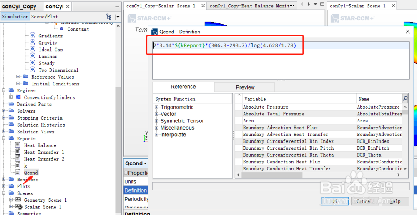Expand the Symmetric Tensor function group
This screenshot has width=417, height=215.
tap(157, 121)
